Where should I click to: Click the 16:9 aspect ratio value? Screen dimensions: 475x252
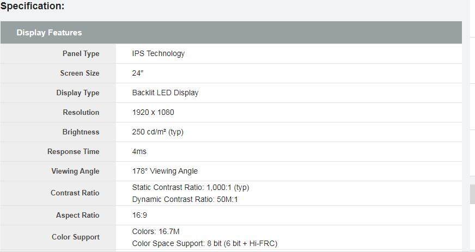coord(139,215)
